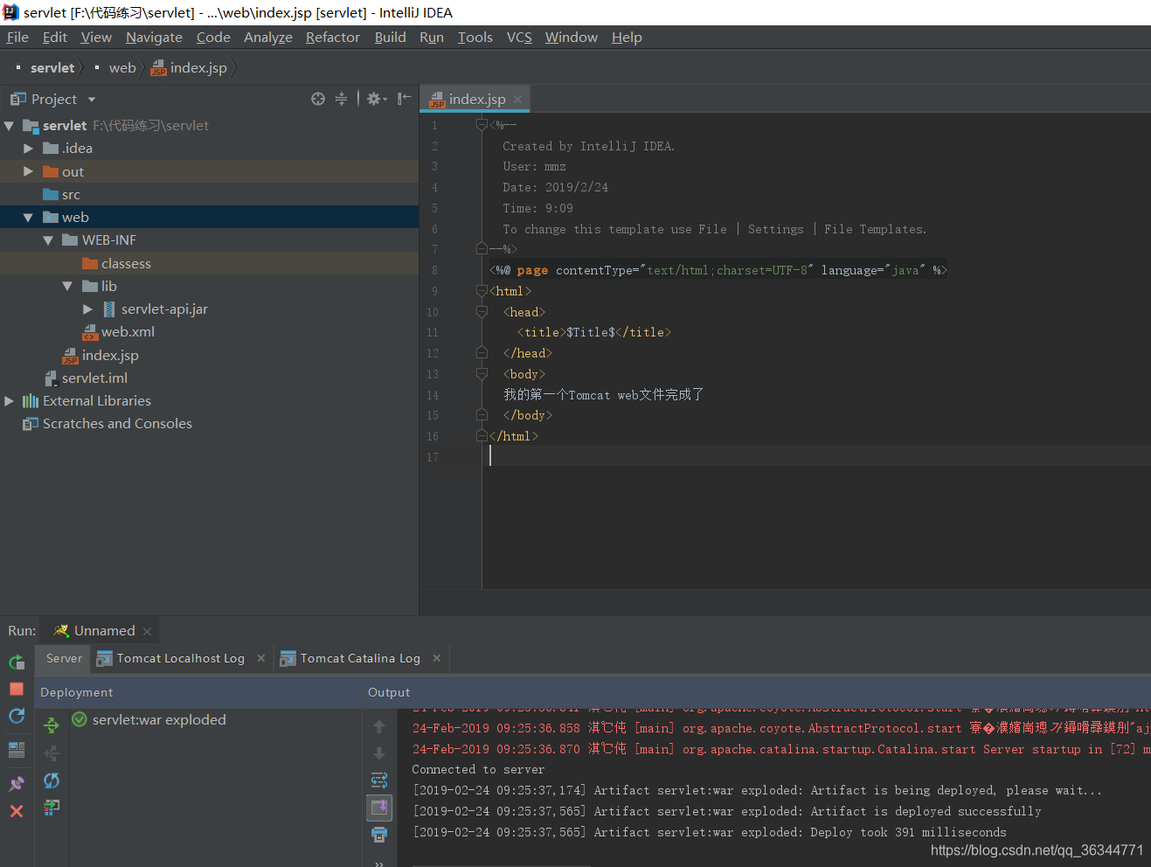Open the File menu
The height and width of the screenshot is (867, 1151).
17,37
